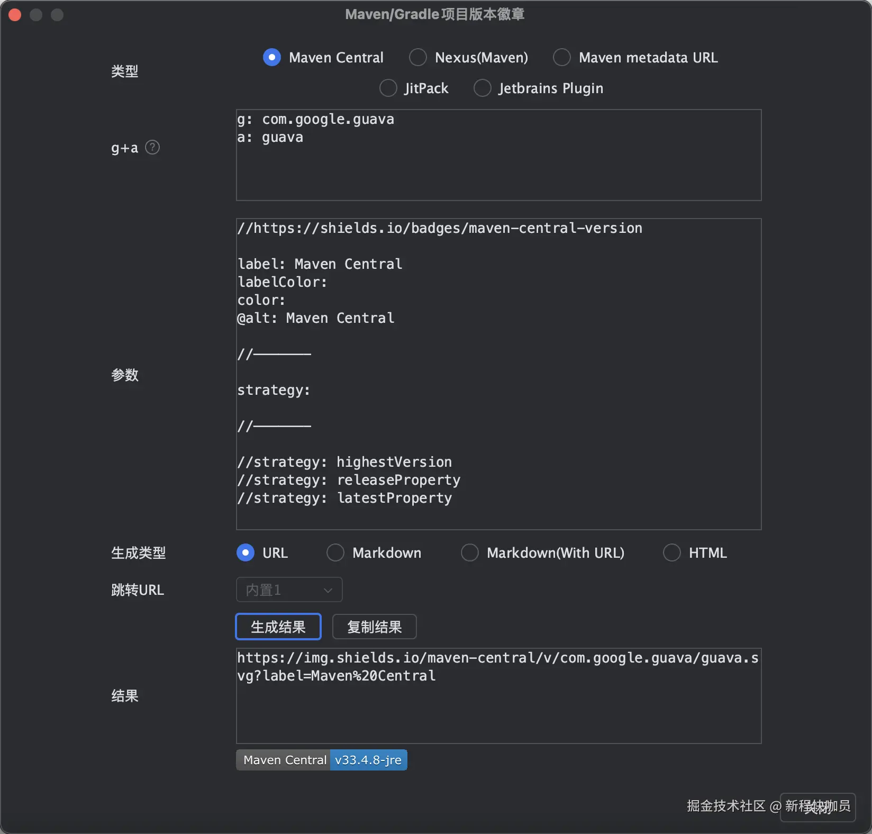Viewport: 872px width, 834px height.
Task: Open the 内置1 jump URL dropdown
Action: 288,589
